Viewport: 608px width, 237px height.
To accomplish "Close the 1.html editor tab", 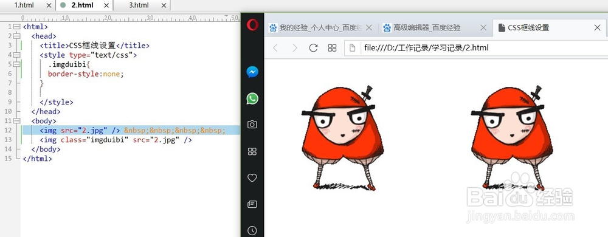I will pyautogui.click(x=49, y=5).
